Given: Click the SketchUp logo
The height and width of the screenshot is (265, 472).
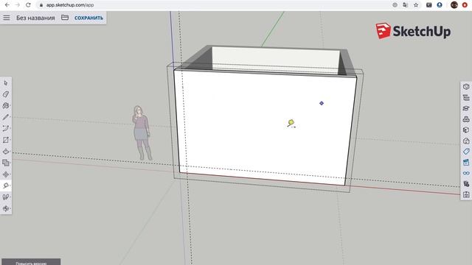Looking at the screenshot, I should point(413,31).
